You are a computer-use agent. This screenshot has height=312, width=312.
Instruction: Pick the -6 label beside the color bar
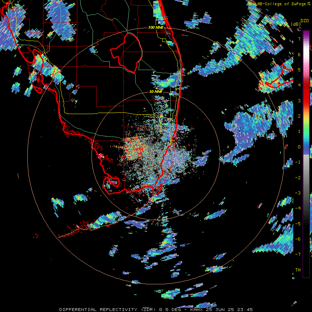tap(298, 239)
